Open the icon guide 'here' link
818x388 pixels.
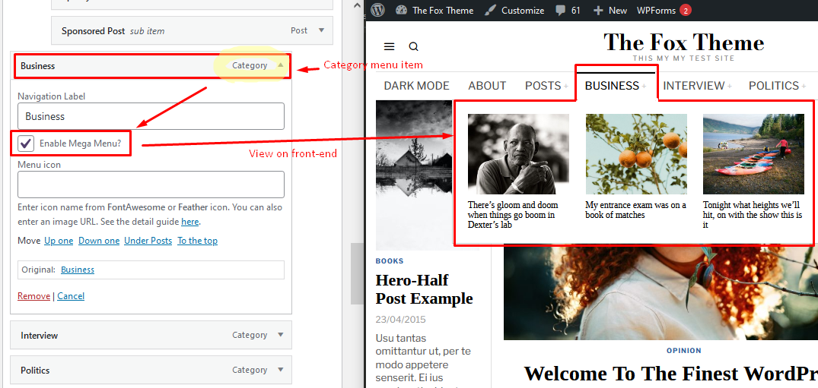pyautogui.click(x=190, y=222)
